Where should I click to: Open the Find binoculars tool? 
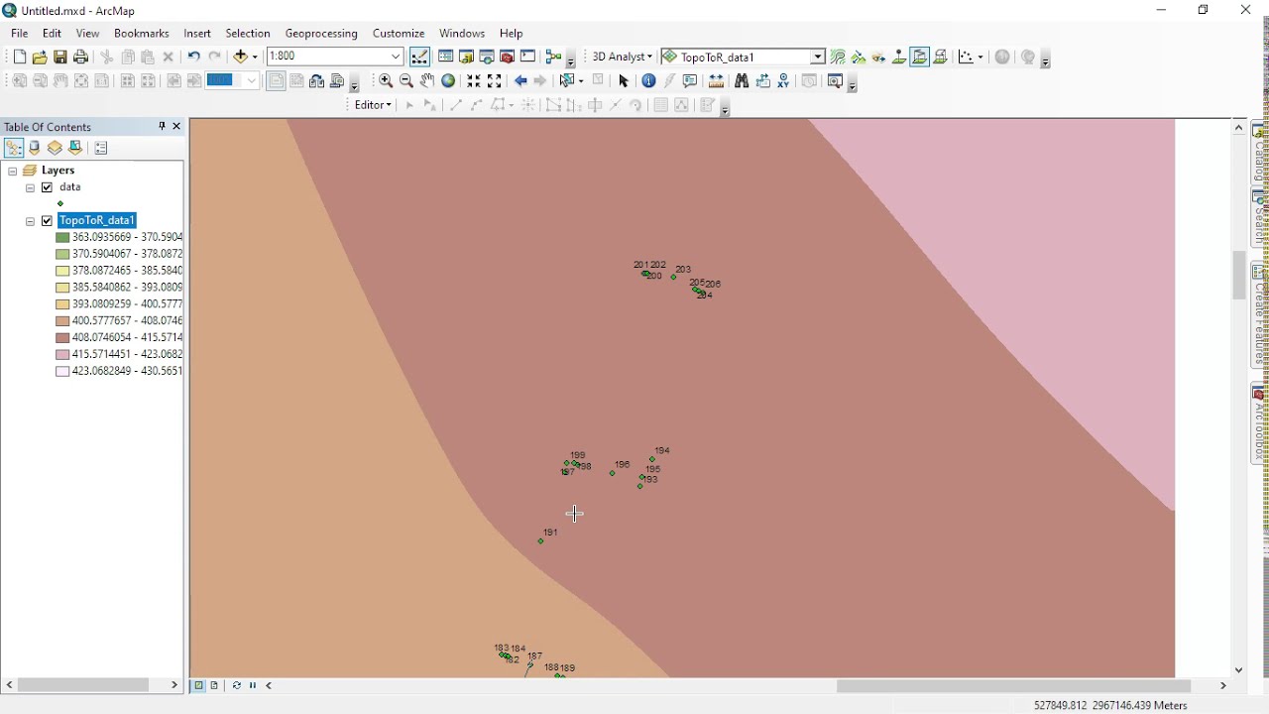742,81
